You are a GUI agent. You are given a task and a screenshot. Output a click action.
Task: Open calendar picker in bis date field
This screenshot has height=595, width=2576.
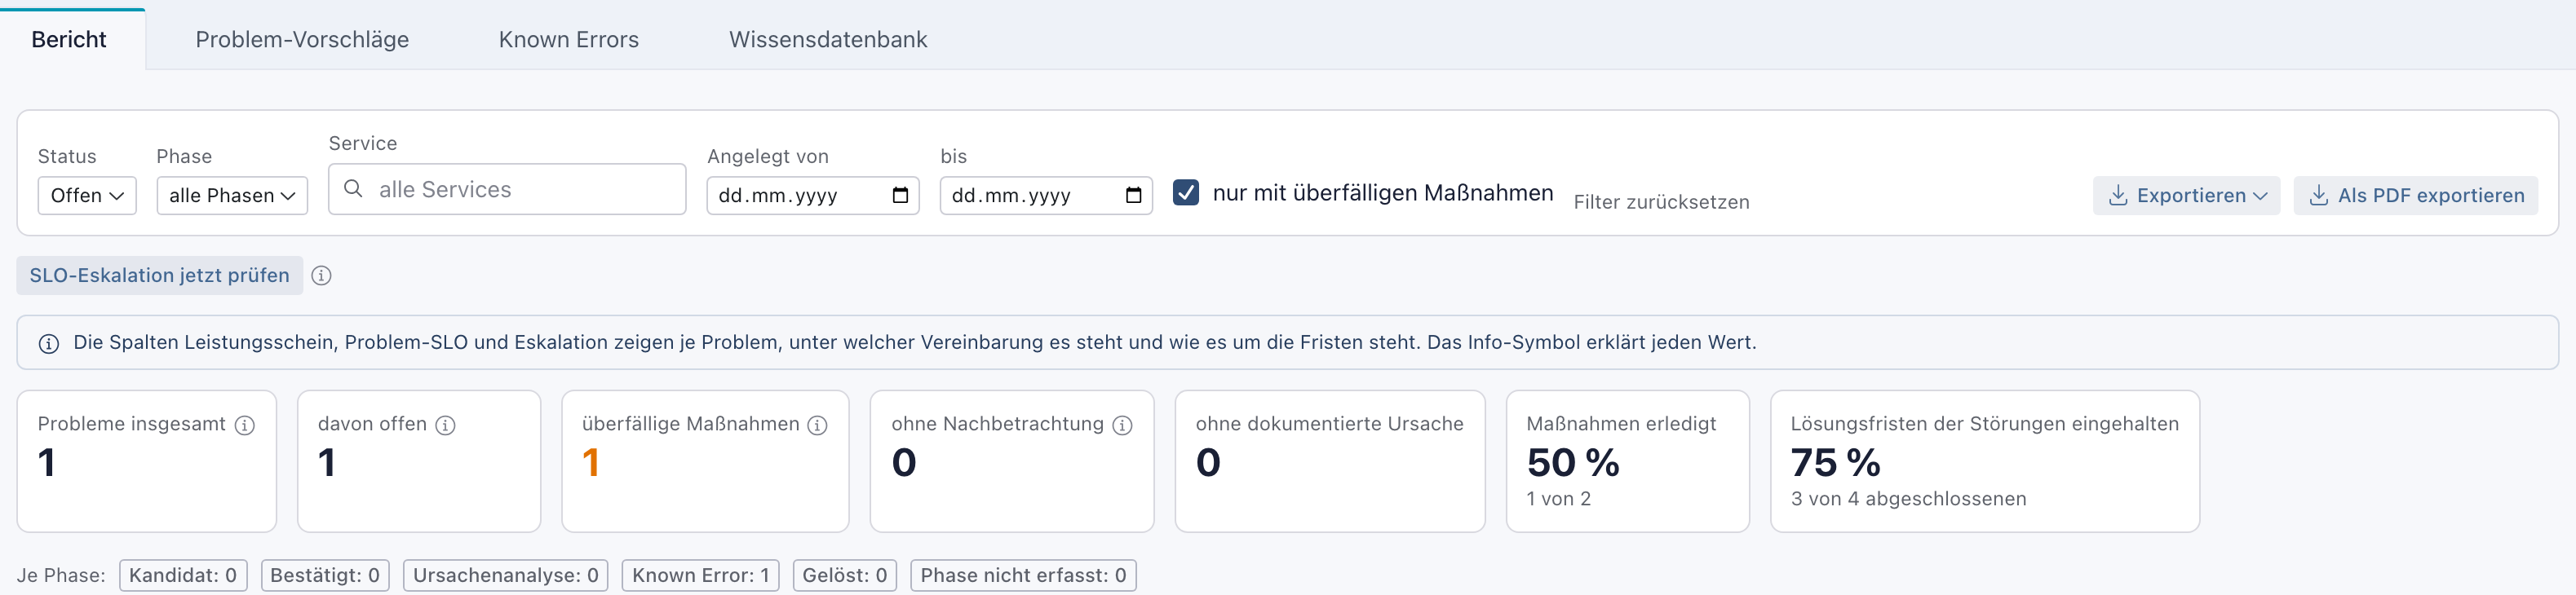(x=1133, y=195)
